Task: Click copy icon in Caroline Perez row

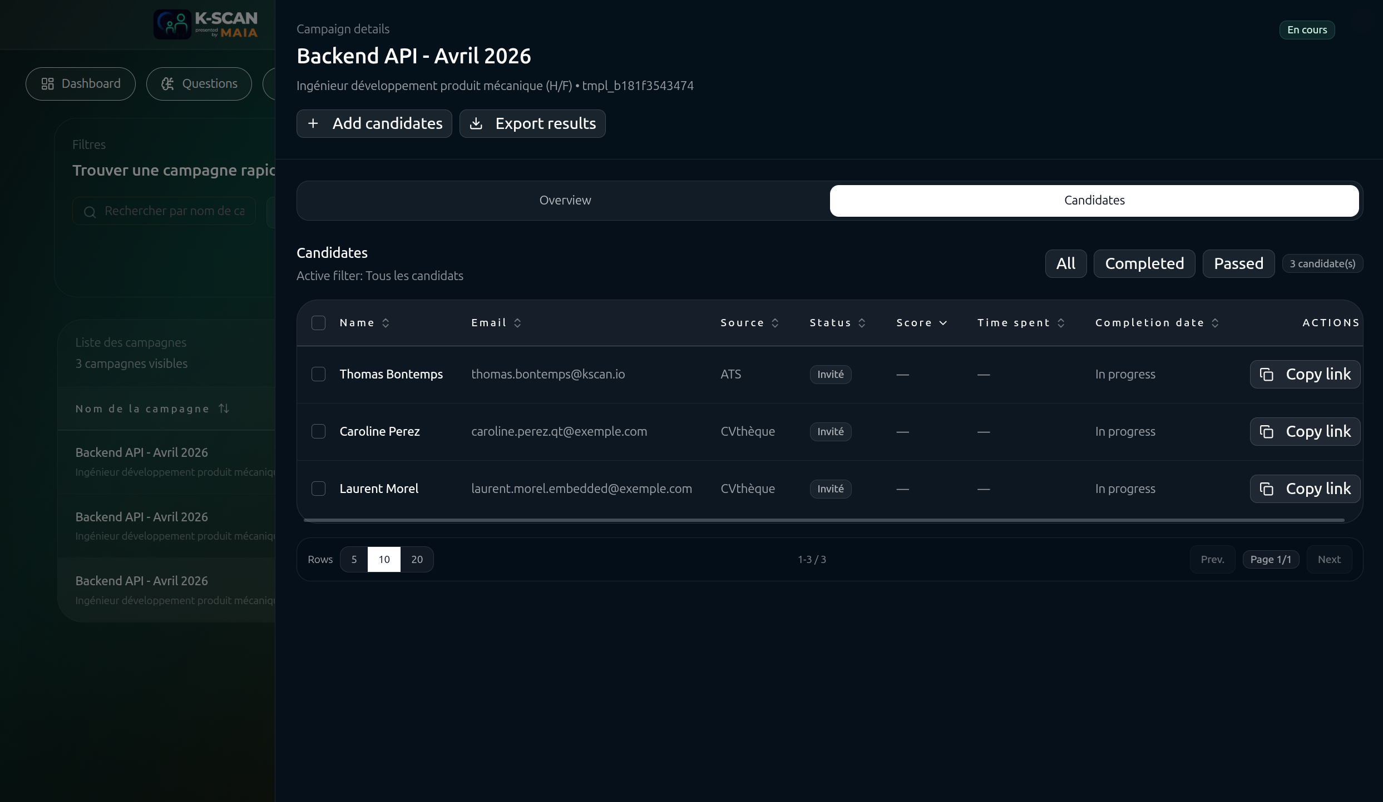Action: click(x=1267, y=432)
